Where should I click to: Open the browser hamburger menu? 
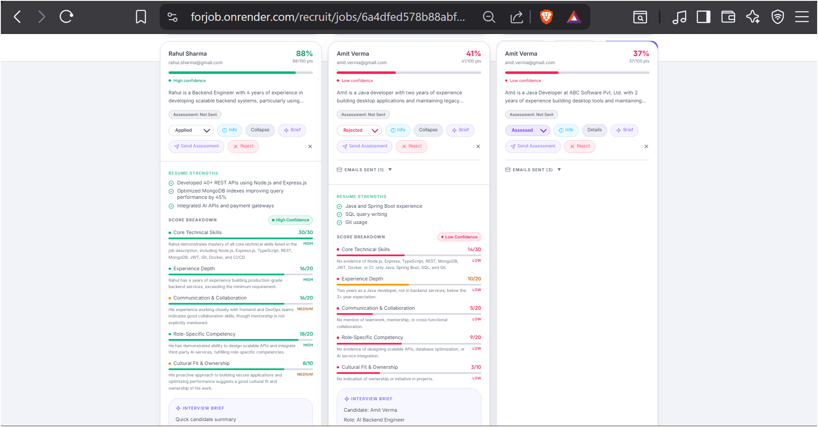coord(802,17)
